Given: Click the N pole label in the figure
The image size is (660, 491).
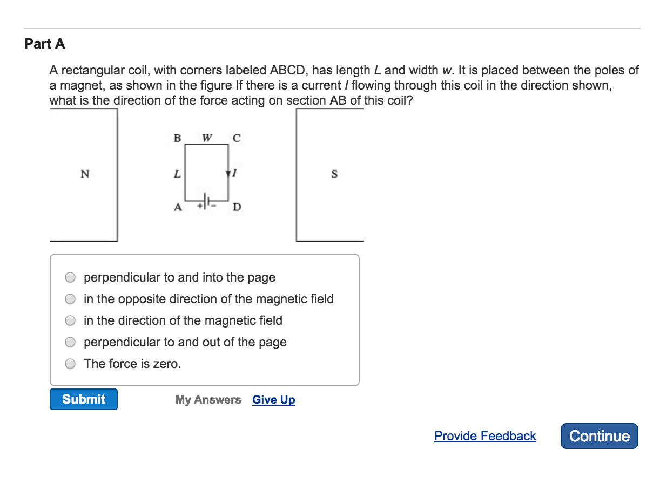Looking at the screenshot, I should (84, 174).
